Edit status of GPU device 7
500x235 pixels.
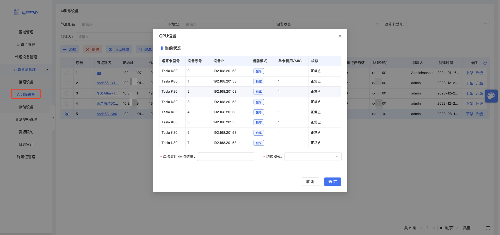pos(319,143)
